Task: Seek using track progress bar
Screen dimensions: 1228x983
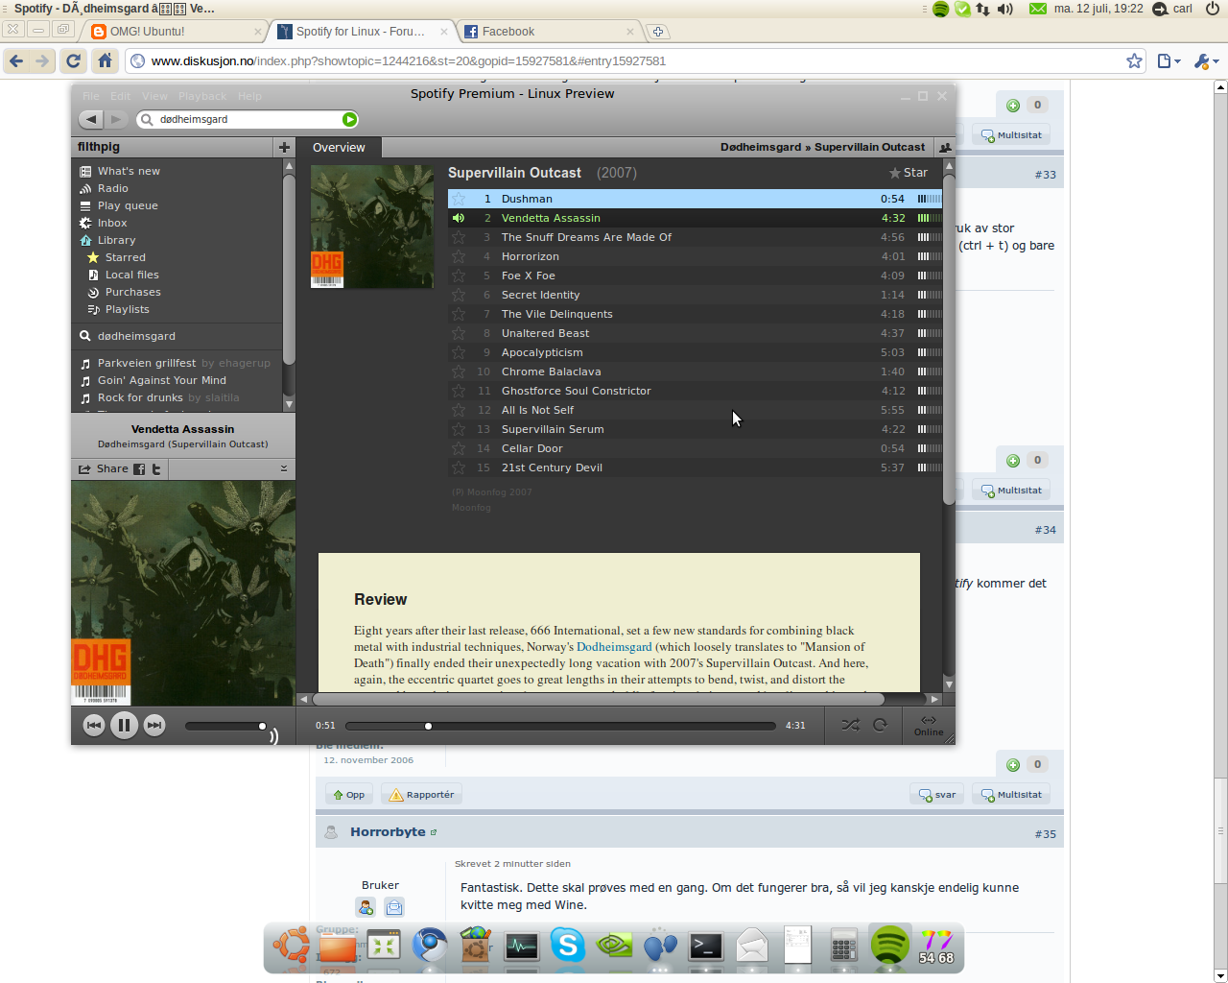Action: pyautogui.click(x=560, y=726)
